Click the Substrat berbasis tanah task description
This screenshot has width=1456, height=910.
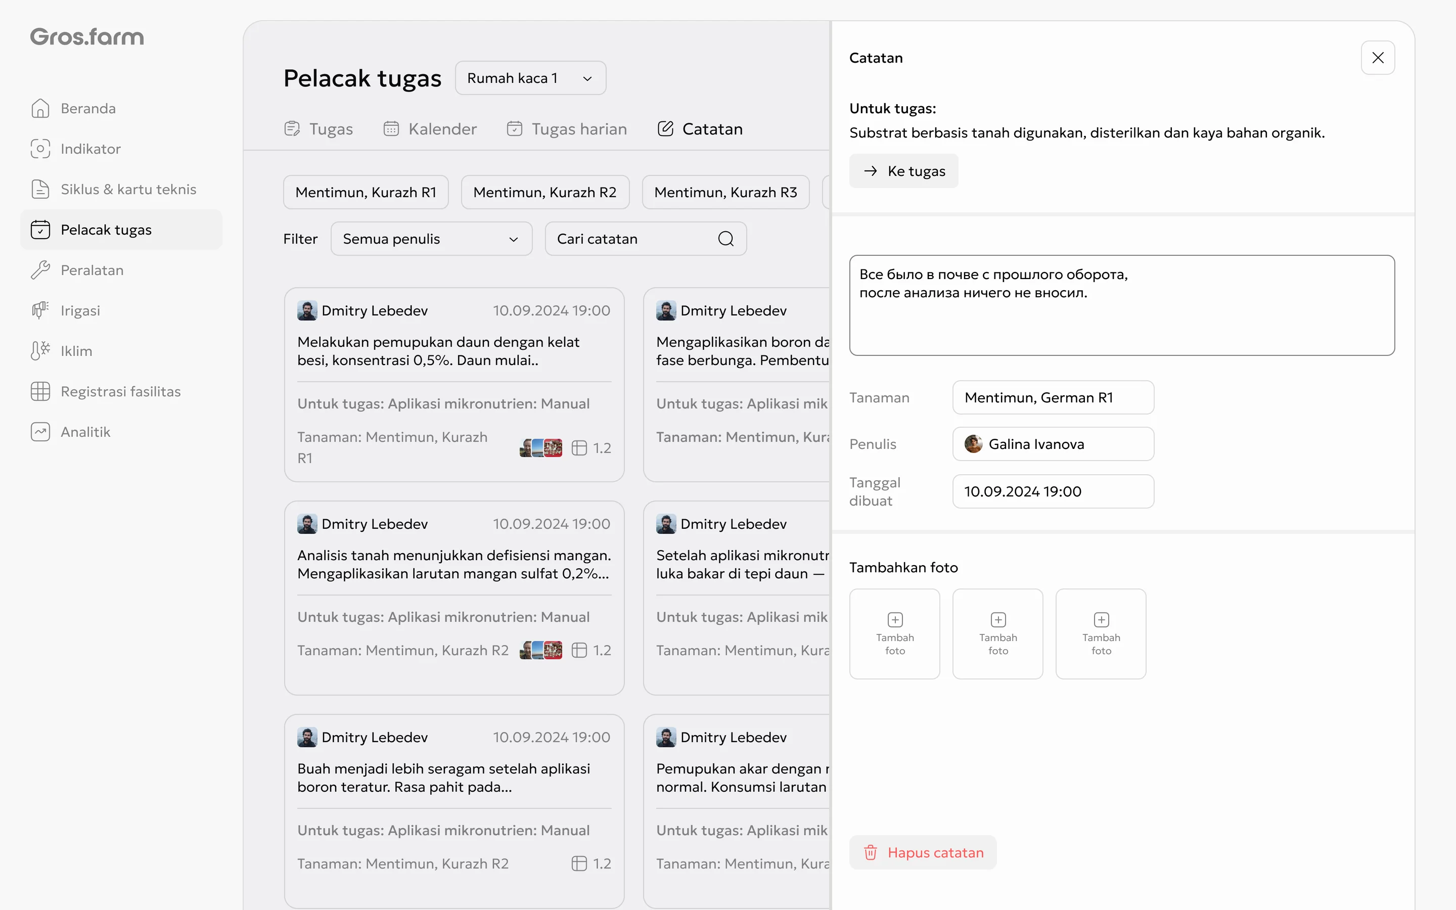tap(1086, 132)
